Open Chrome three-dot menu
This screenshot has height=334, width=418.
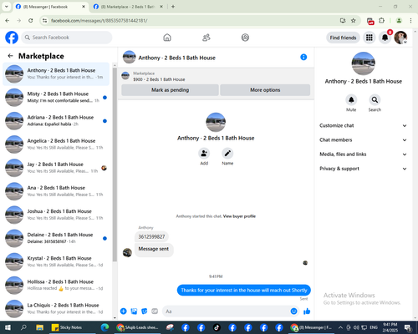(x=410, y=21)
